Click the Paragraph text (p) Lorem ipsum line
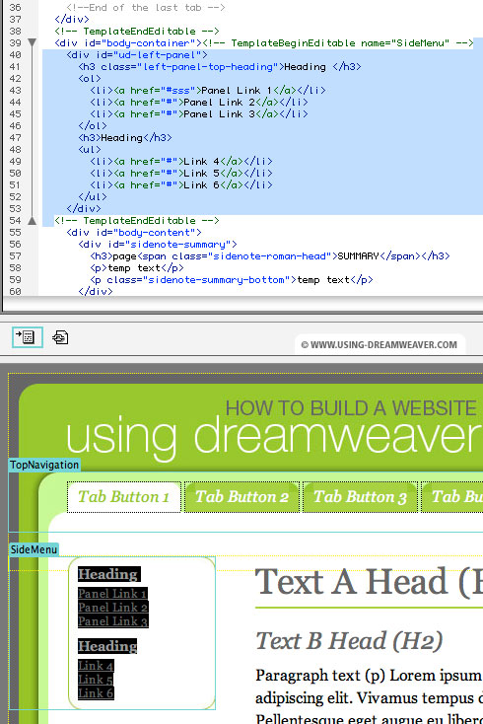The height and width of the screenshot is (724, 483). (369, 676)
